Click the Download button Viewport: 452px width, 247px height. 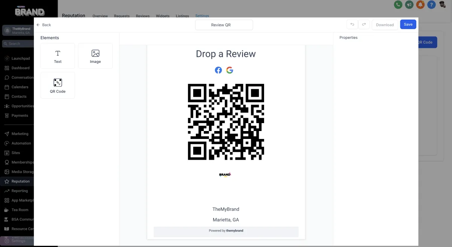pos(385,25)
